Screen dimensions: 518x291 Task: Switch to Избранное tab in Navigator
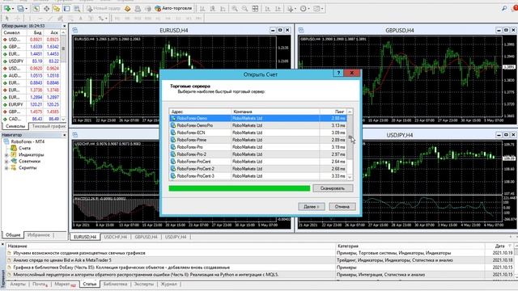tap(39, 235)
